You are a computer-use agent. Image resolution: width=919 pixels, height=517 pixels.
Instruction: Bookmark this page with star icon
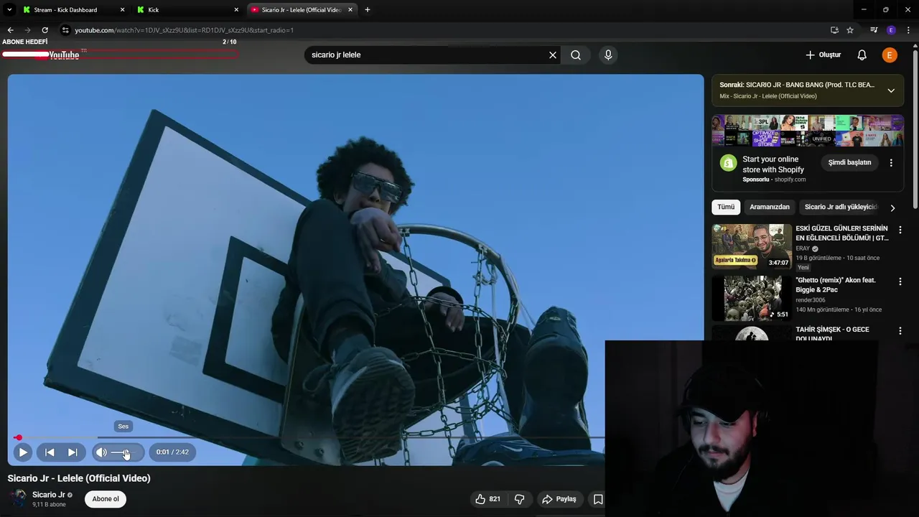[x=850, y=30]
